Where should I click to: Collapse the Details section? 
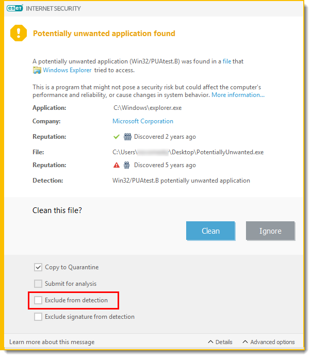(220, 342)
